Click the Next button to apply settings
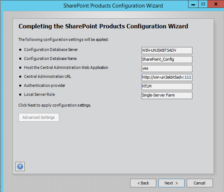The height and width of the screenshot is (192, 224). coord(171,183)
